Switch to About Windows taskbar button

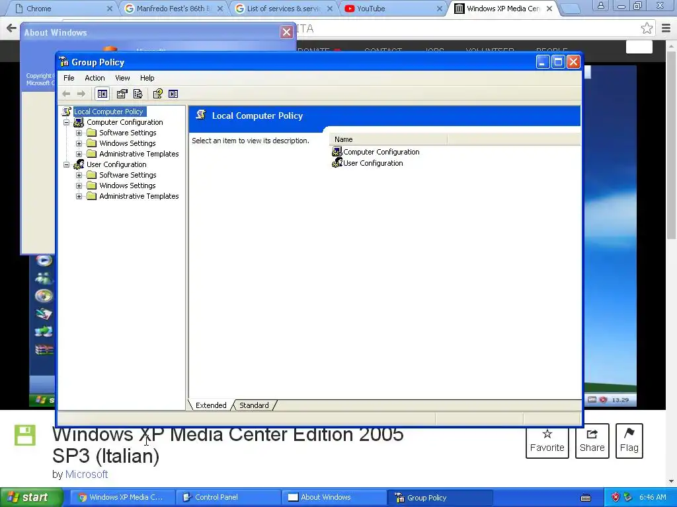point(335,497)
